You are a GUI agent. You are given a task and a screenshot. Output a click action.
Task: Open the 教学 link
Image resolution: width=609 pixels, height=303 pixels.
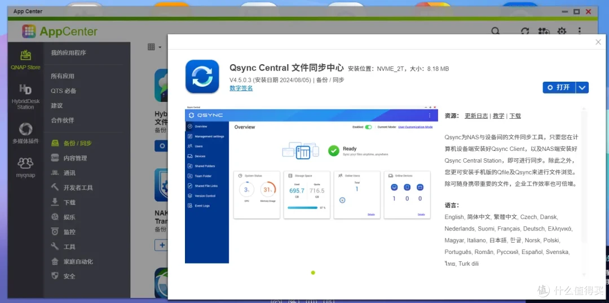[x=498, y=115]
